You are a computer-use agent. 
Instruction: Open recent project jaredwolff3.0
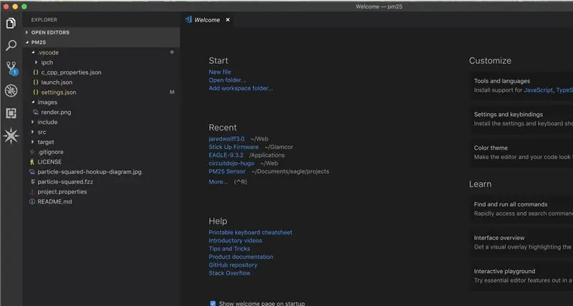click(x=226, y=139)
